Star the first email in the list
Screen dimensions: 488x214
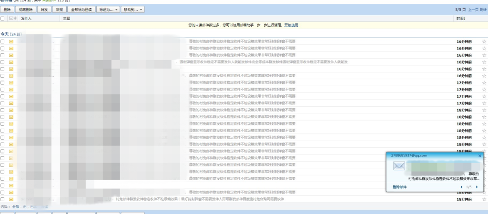click(484, 41)
